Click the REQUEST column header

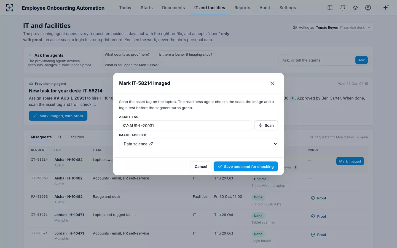tap(39, 150)
